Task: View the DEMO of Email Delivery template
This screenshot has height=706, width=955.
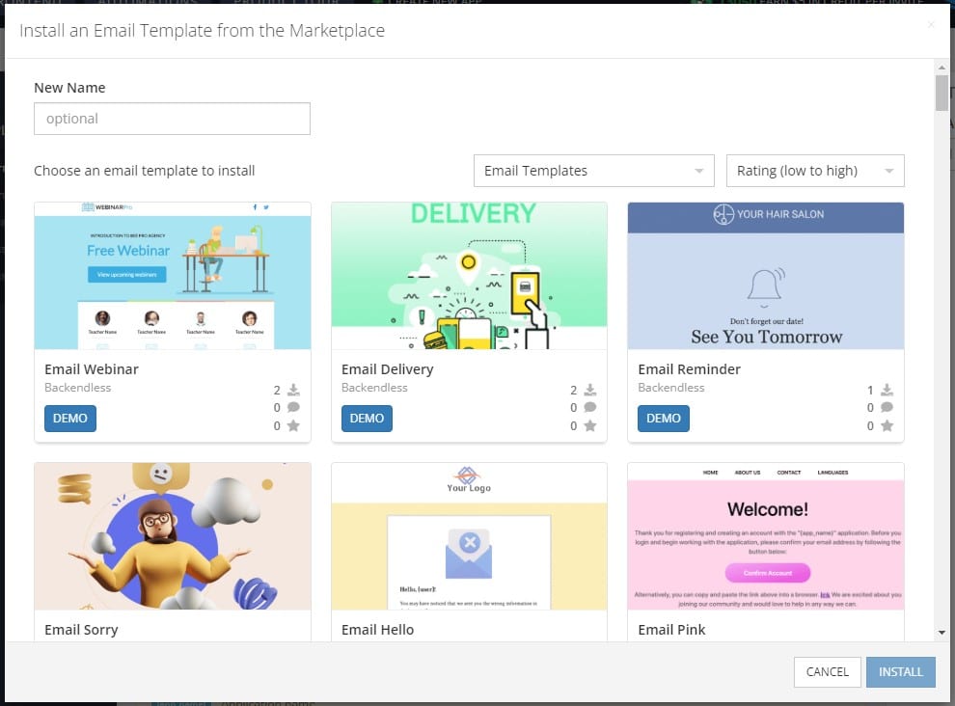Action: pyautogui.click(x=367, y=419)
